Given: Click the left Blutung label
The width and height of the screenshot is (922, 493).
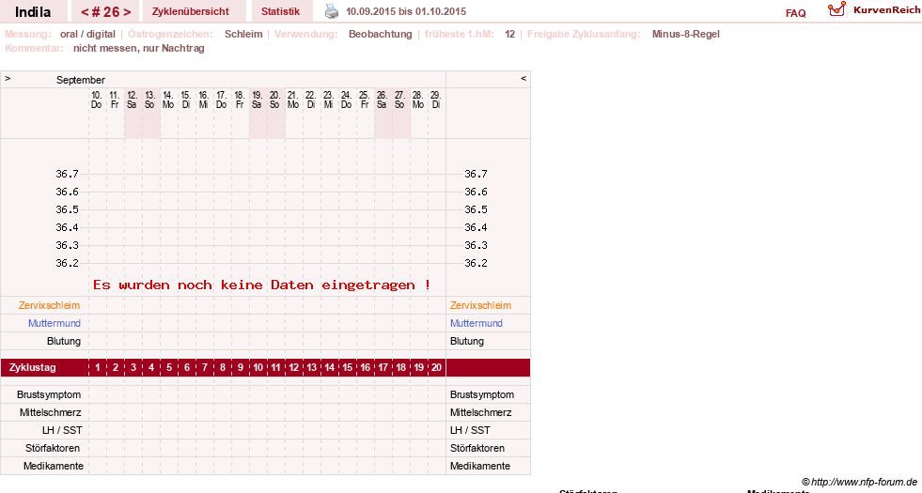Looking at the screenshot, I should pos(64,341).
